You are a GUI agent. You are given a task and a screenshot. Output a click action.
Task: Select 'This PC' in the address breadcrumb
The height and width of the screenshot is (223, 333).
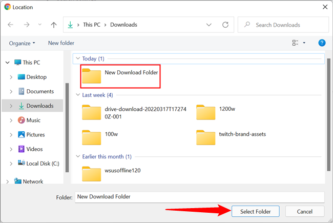(92, 25)
